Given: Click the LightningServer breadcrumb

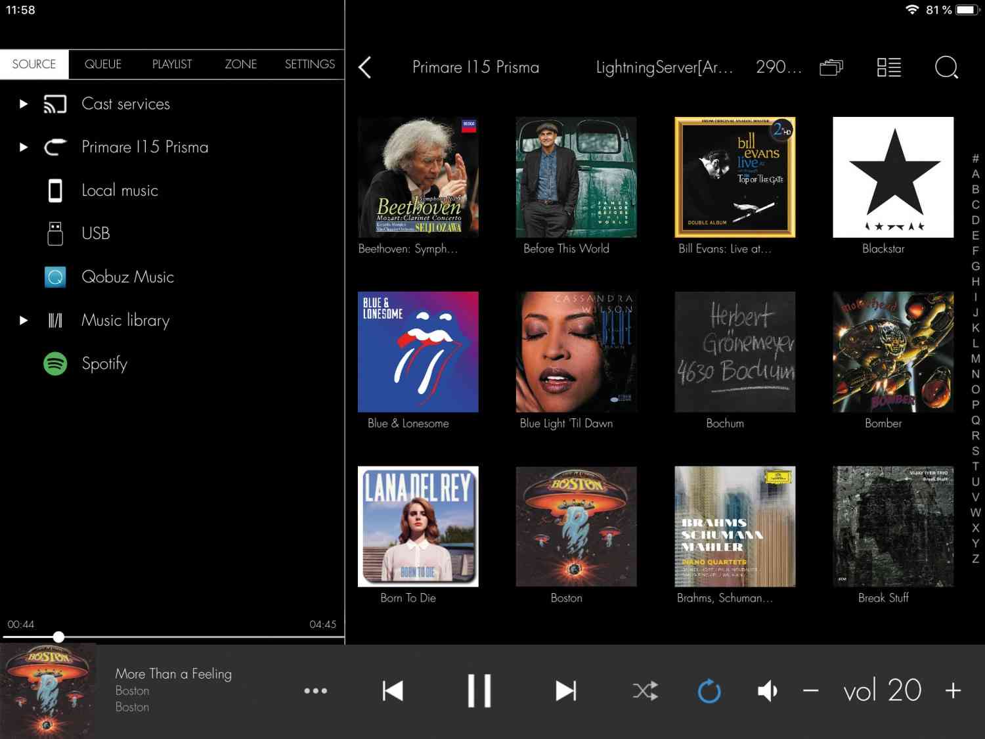Looking at the screenshot, I should point(665,67).
